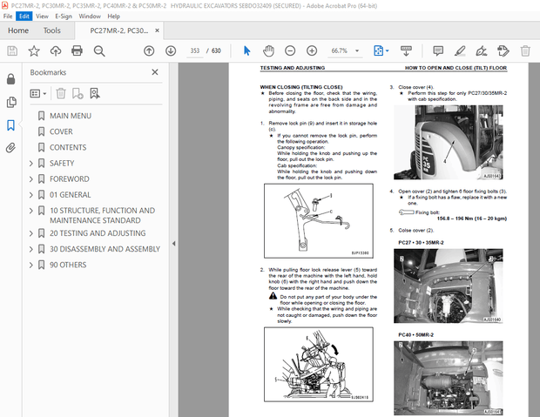Click the zoom percentage field
This screenshot has width=540, height=417.
pos(339,51)
